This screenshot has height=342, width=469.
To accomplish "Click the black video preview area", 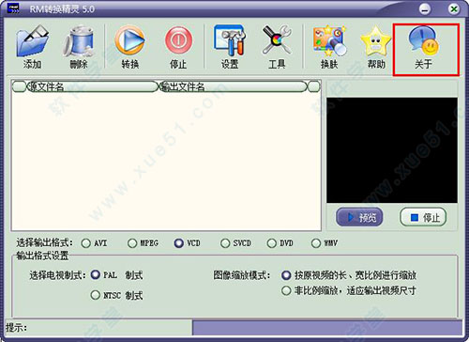I will [x=392, y=150].
